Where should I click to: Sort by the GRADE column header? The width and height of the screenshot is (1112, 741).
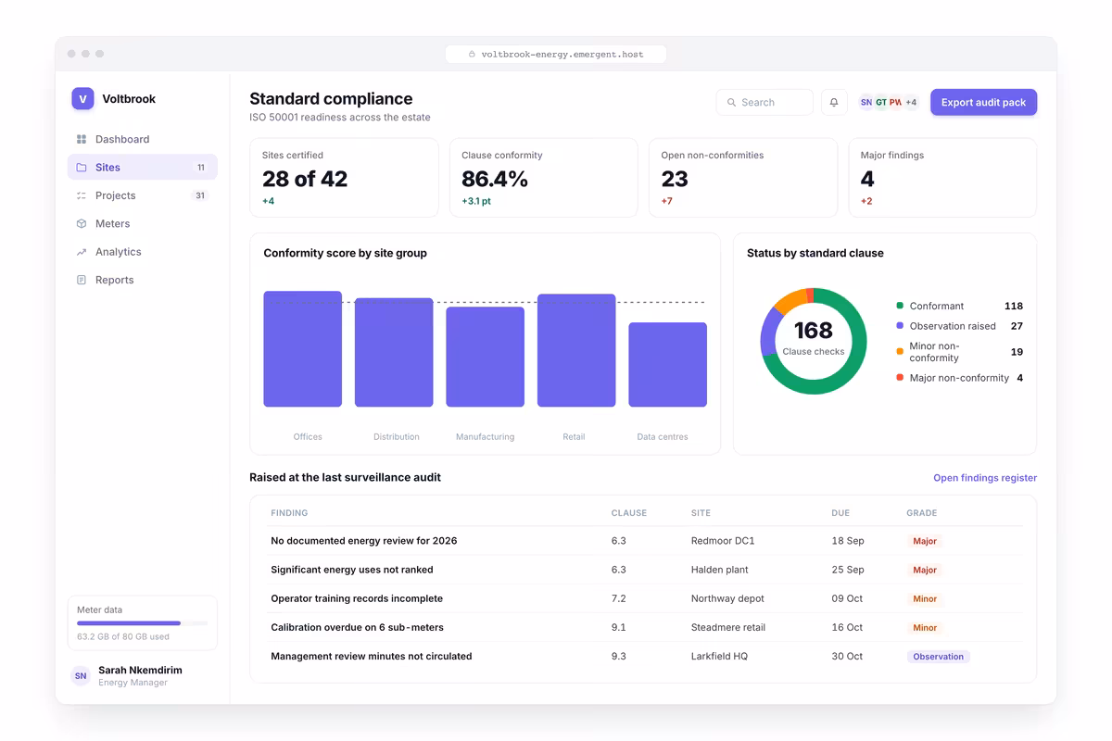(922, 513)
